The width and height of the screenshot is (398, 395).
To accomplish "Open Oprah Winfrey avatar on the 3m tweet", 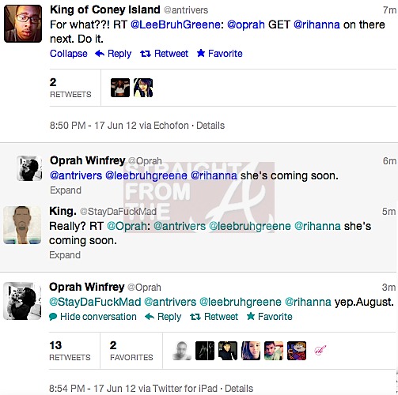I will click(x=22, y=301).
